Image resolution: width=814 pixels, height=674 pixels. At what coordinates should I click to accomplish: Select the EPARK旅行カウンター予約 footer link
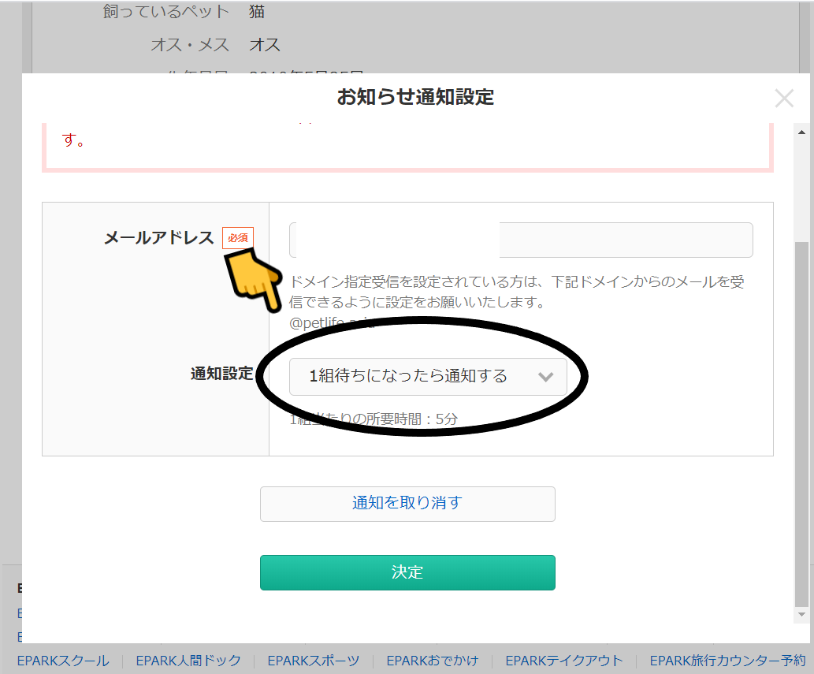point(727,661)
